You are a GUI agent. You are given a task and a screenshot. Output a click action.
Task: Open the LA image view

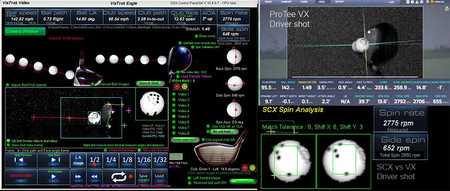click(x=78, y=160)
